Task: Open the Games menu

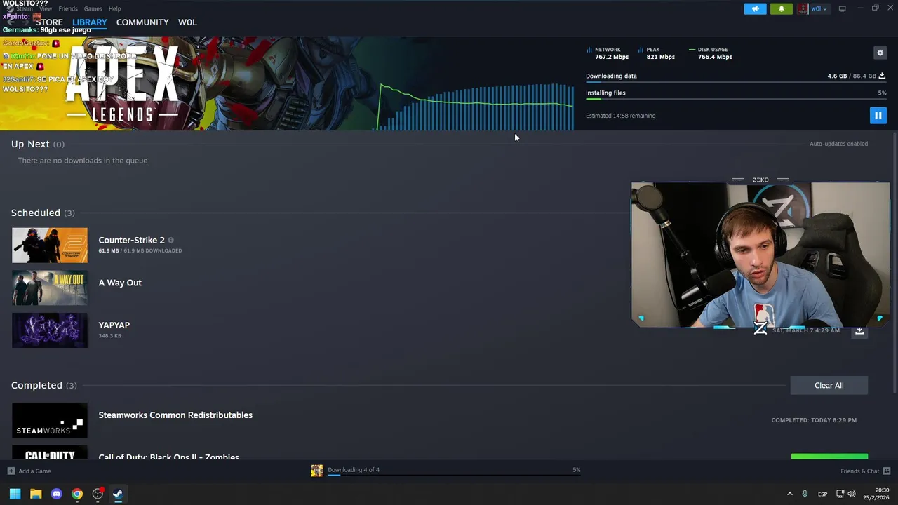Action: [x=93, y=8]
